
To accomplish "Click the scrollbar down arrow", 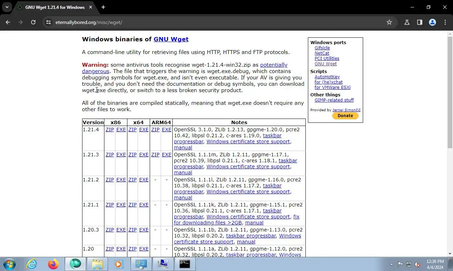I will pos(450,254).
